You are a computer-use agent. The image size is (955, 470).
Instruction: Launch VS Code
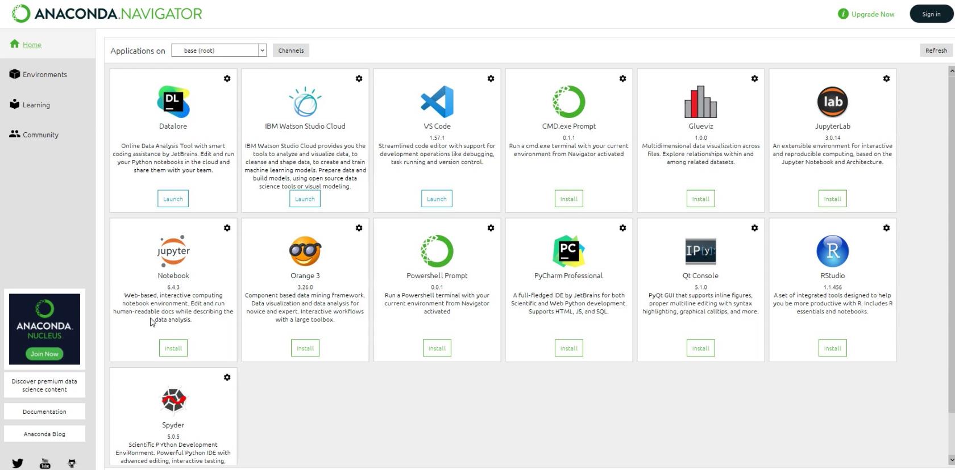click(x=437, y=199)
